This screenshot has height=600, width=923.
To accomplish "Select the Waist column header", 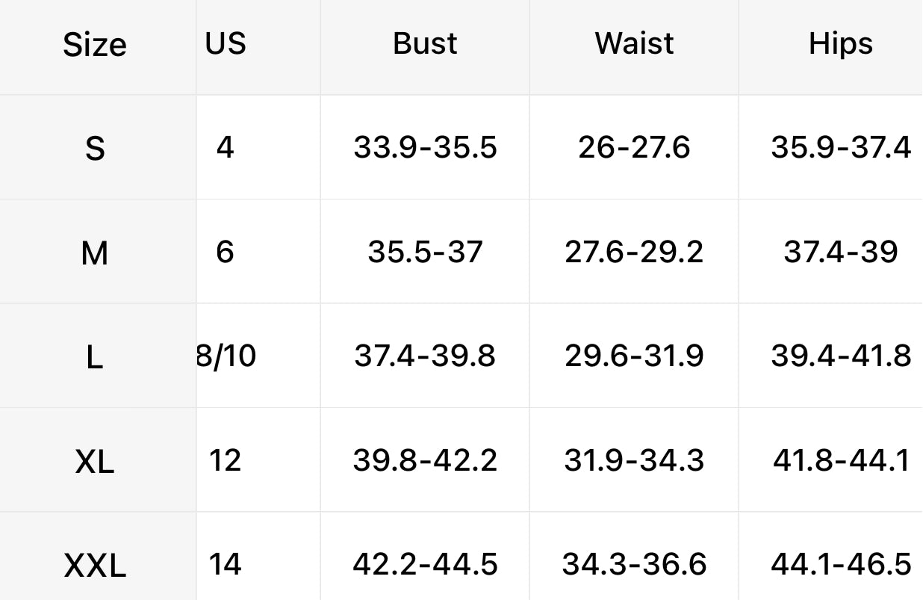I will [634, 43].
